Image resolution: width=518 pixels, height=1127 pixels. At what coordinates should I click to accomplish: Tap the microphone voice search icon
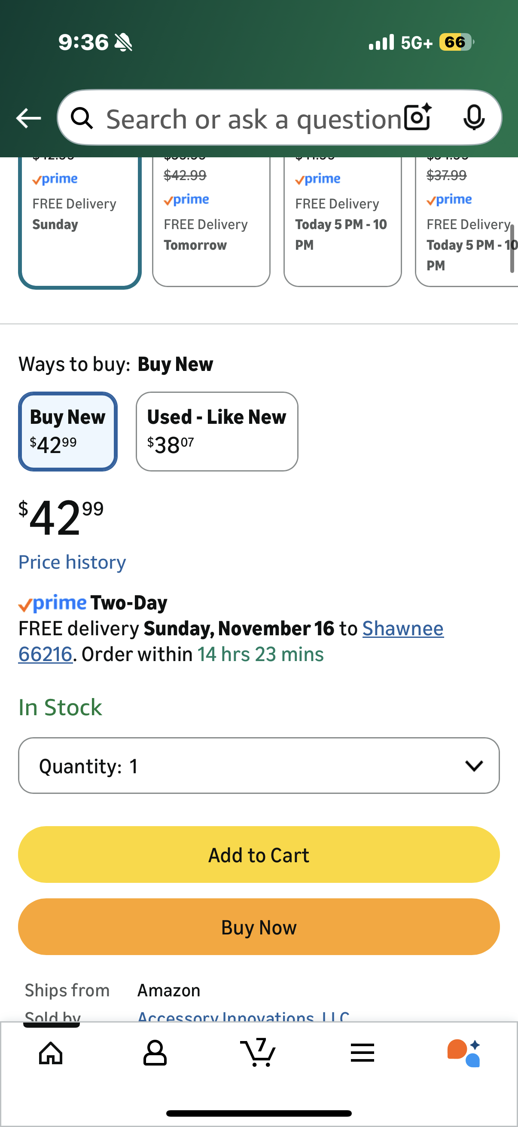tap(473, 117)
